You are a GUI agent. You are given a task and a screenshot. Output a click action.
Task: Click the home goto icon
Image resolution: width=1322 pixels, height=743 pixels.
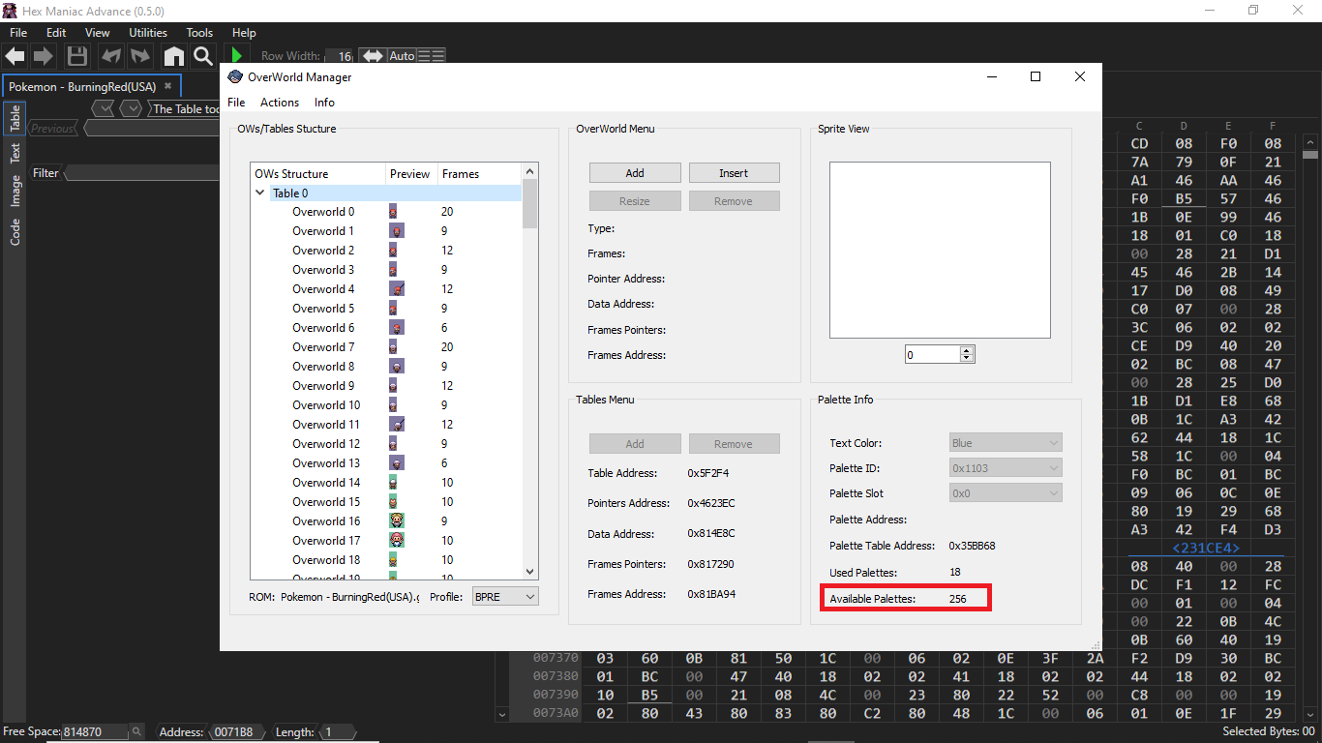coord(173,56)
